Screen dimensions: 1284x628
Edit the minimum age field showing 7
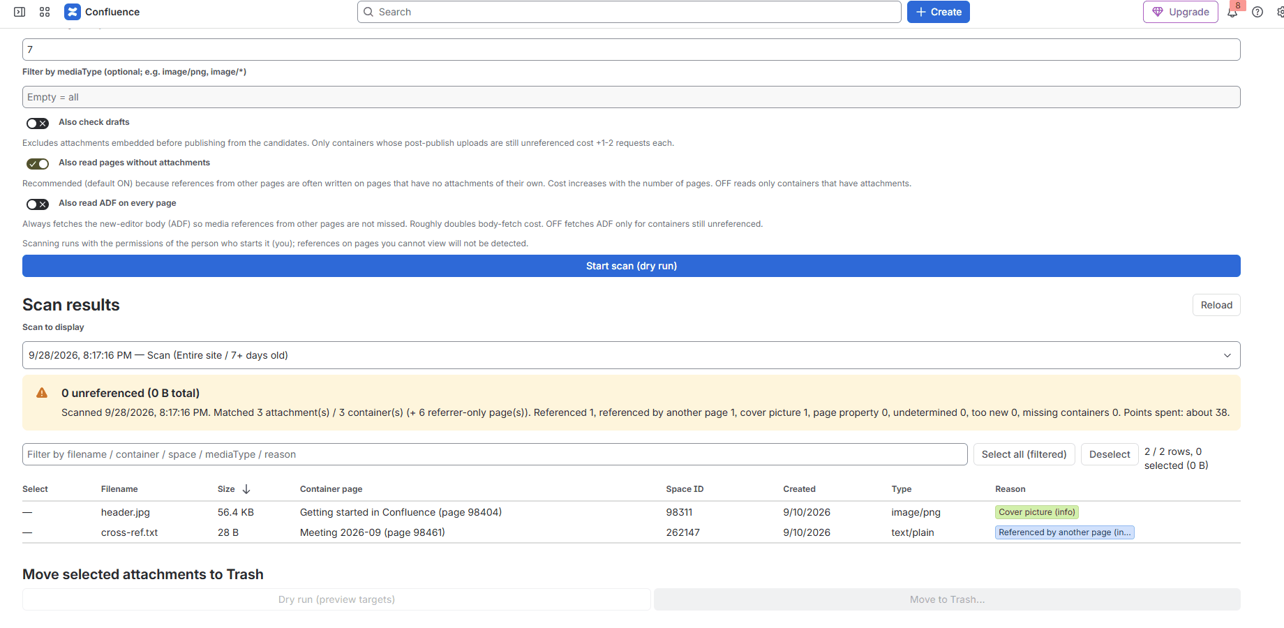632,50
